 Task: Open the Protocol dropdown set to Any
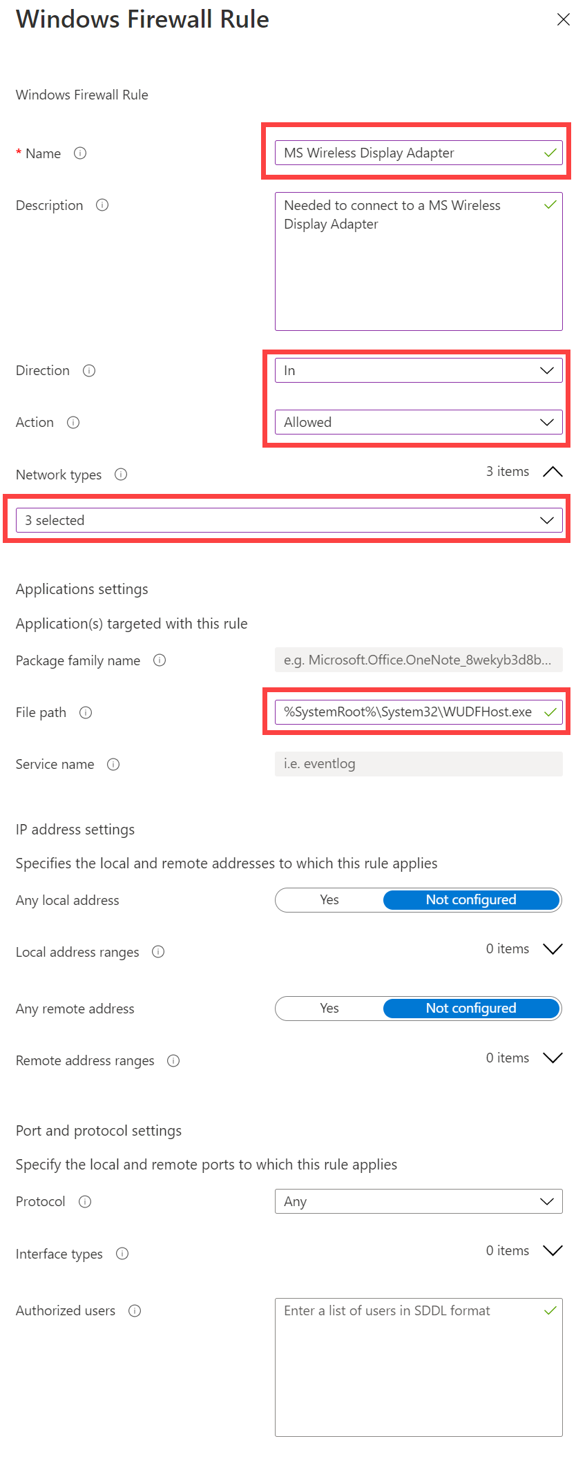(x=419, y=1201)
